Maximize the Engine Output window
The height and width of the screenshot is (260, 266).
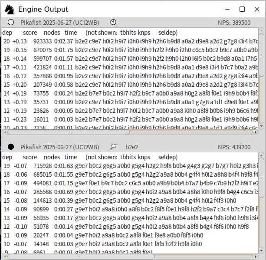click(242, 9)
